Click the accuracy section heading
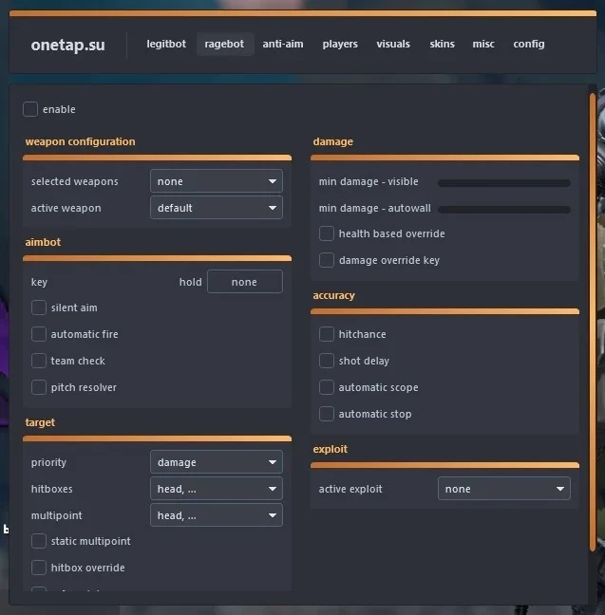This screenshot has height=615, width=605. coord(333,295)
